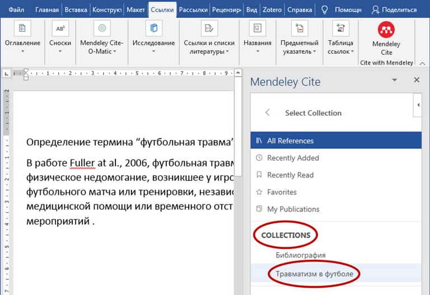Click the Определение термина heading line

(x=130, y=142)
